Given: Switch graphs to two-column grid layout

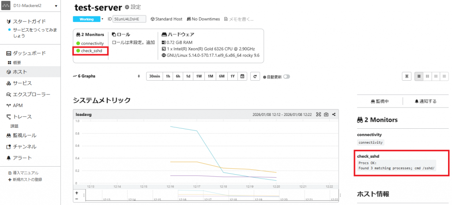Looking at the screenshot, I should coord(427,76).
